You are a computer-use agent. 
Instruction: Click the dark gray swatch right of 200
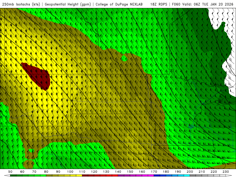193,176
